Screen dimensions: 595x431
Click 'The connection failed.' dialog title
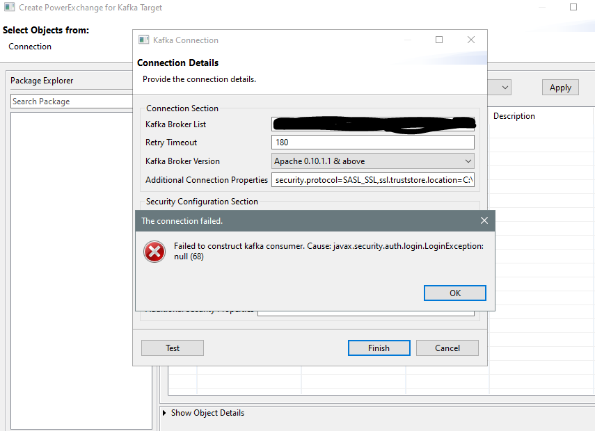click(182, 221)
